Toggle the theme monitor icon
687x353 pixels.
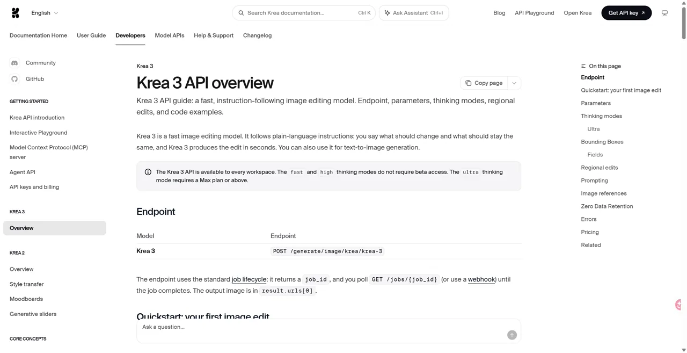point(664,13)
